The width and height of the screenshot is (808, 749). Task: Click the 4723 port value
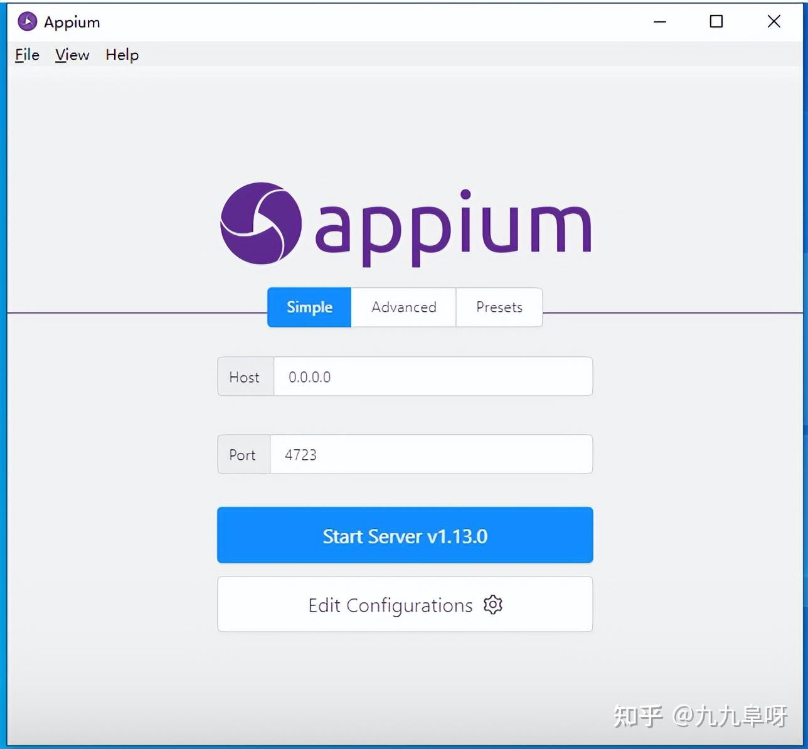[x=300, y=454]
